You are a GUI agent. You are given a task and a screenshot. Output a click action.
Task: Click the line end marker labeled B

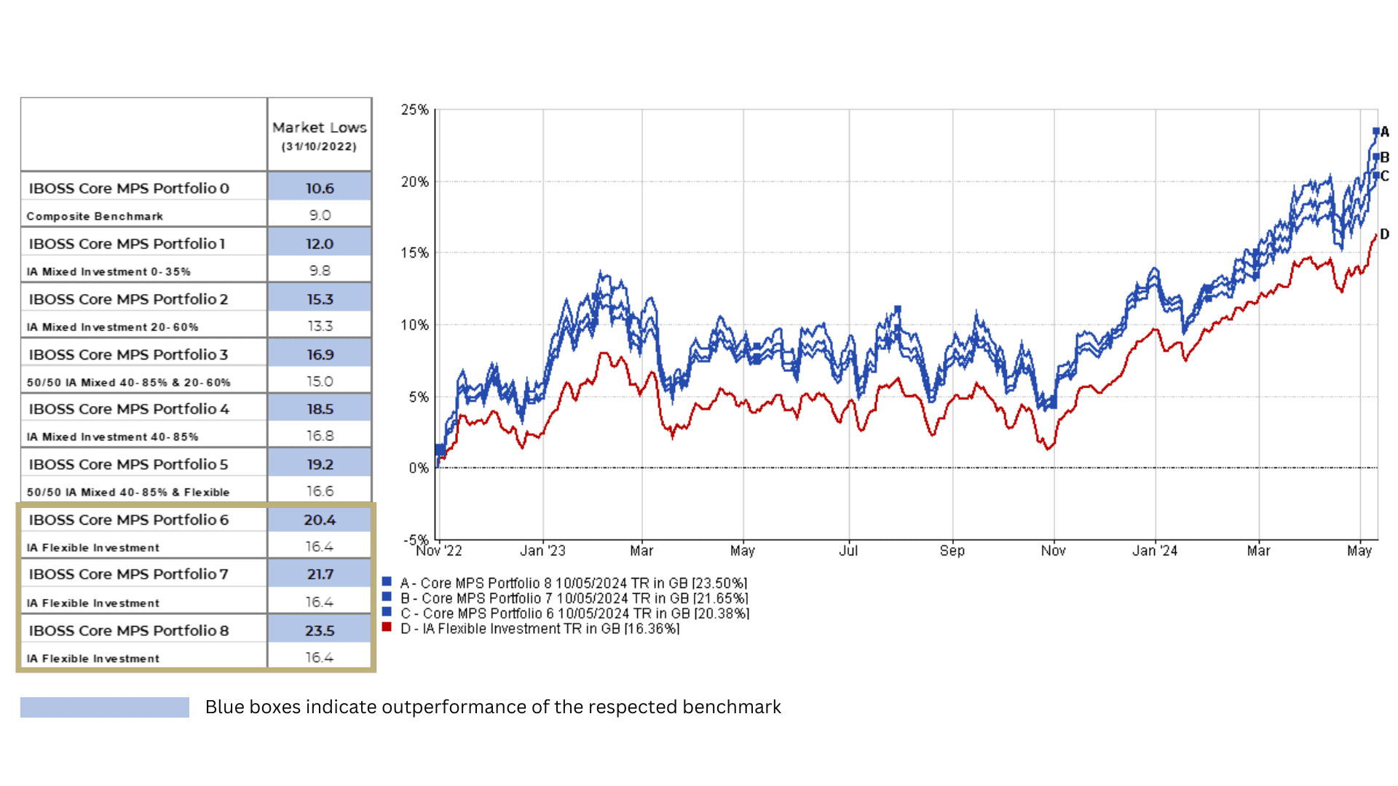pos(1376,156)
